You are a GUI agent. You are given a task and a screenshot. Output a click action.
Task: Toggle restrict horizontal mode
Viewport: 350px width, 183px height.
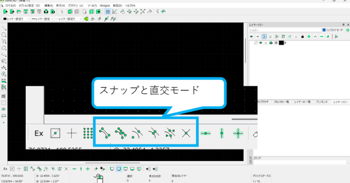[x=74, y=169]
